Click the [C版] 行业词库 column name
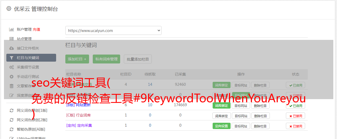 [x=79, y=115]
